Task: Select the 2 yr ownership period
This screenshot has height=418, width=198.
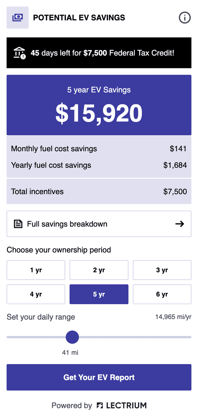Action: point(99,270)
